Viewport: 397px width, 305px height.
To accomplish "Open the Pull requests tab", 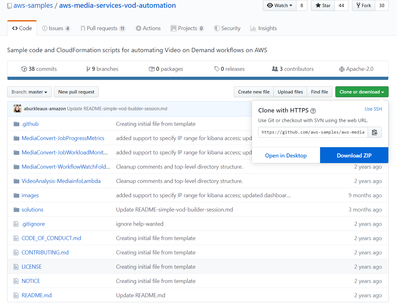I will point(103,28).
